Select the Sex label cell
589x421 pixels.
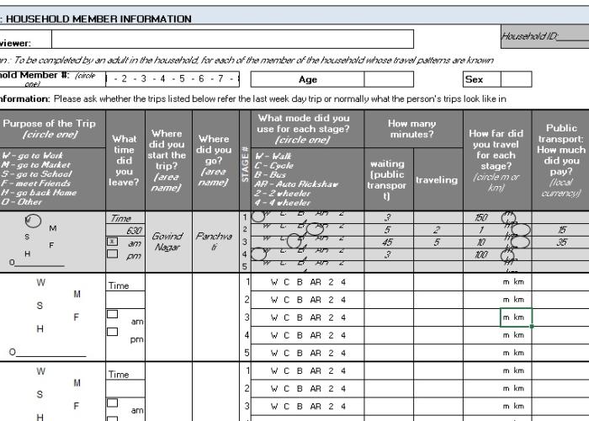click(x=482, y=79)
